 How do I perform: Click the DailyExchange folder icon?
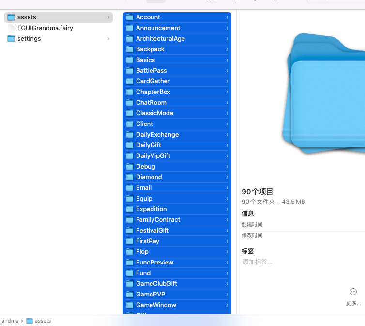[130, 135]
